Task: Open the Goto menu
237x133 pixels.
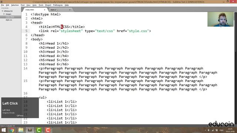Action: (x=34, y=5)
